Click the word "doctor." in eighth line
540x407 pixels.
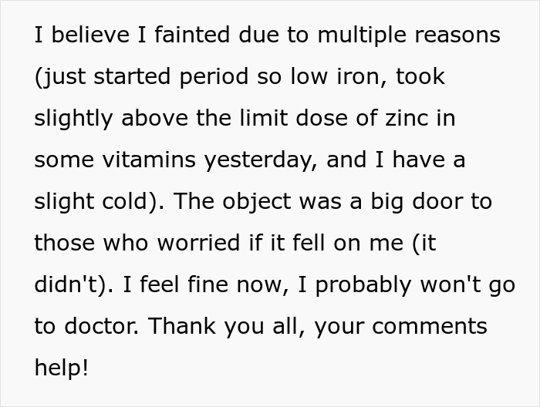[x=102, y=326]
